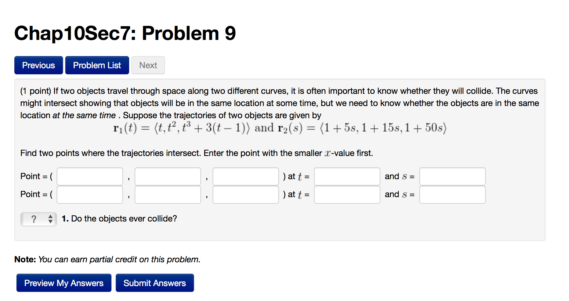
Task: Click the question mark collide select box
Action: point(34,219)
